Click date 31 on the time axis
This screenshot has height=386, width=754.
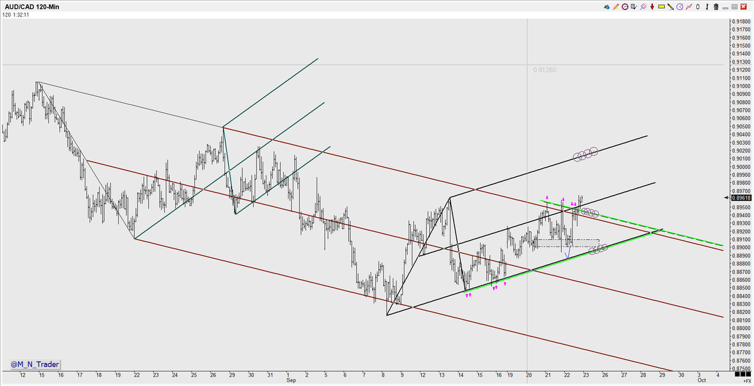point(270,375)
